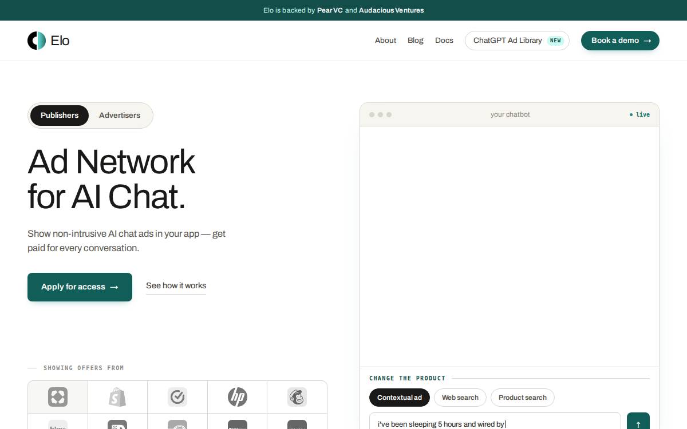Click the Elo logo icon
This screenshot has height=429, width=687.
pos(37,41)
